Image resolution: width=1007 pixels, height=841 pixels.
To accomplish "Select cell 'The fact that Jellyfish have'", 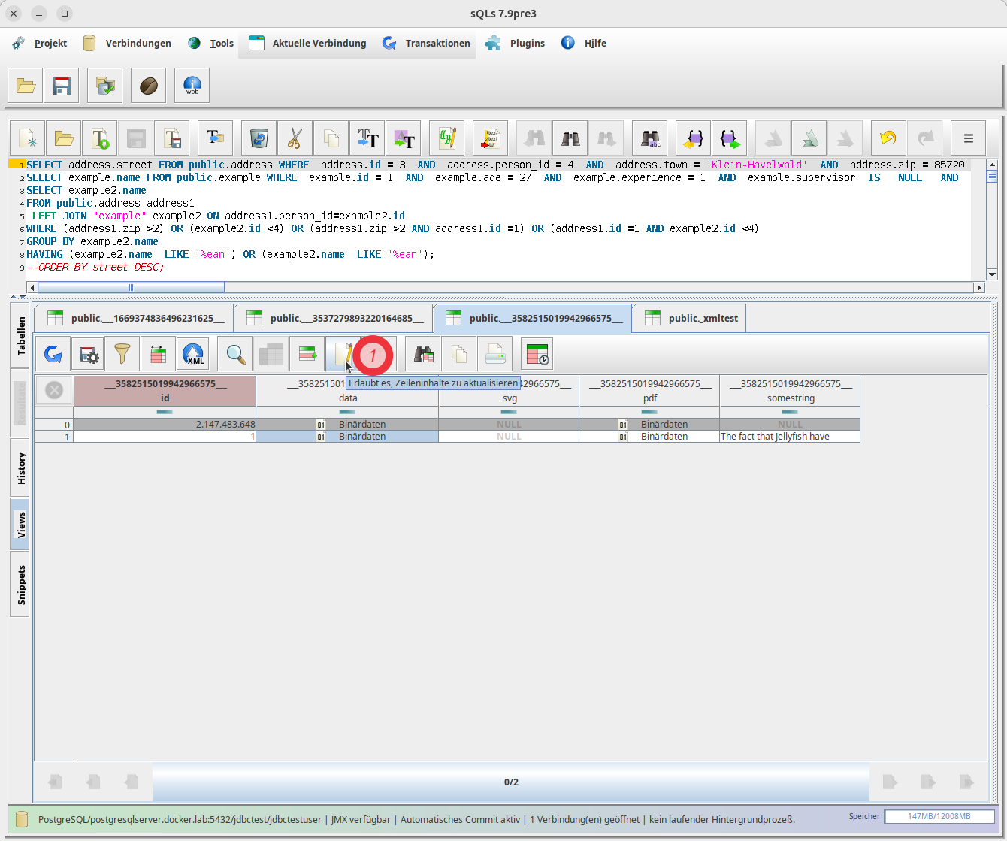I will tap(790, 436).
